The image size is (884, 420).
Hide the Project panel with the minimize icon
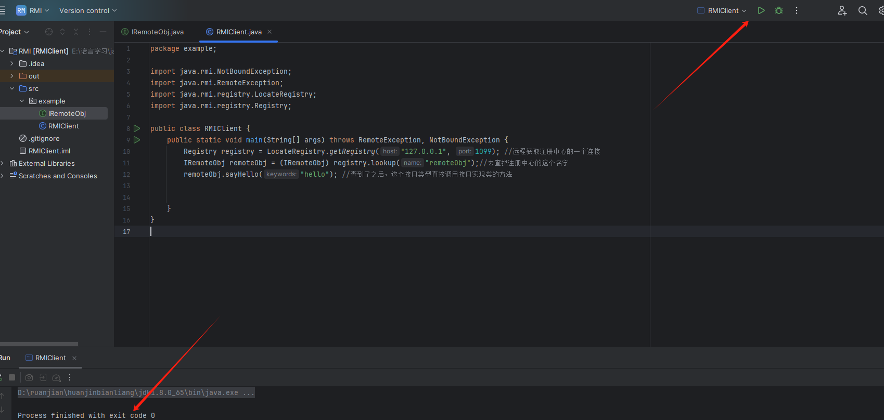(103, 32)
